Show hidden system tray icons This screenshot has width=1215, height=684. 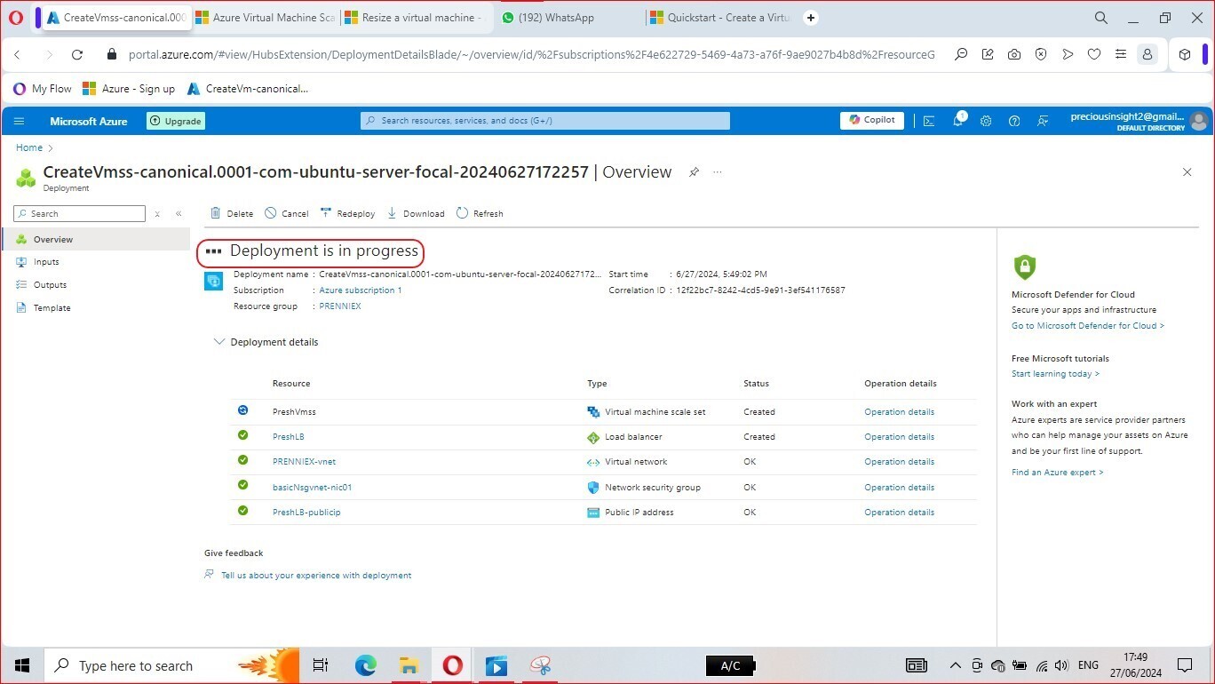point(956,665)
